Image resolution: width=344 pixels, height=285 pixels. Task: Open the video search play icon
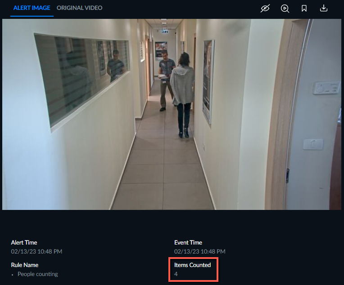coord(285,9)
